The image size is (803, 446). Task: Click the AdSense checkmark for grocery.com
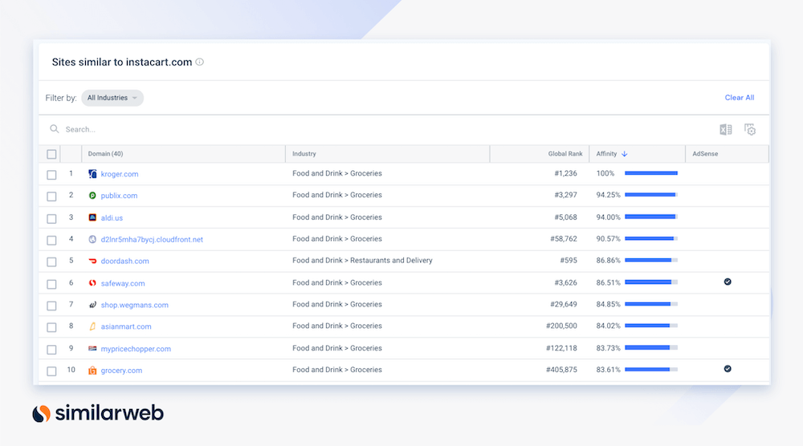pos(728,369)
